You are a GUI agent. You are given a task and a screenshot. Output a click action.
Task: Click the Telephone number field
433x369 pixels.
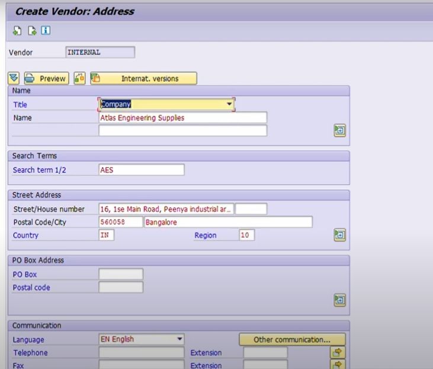142,352
